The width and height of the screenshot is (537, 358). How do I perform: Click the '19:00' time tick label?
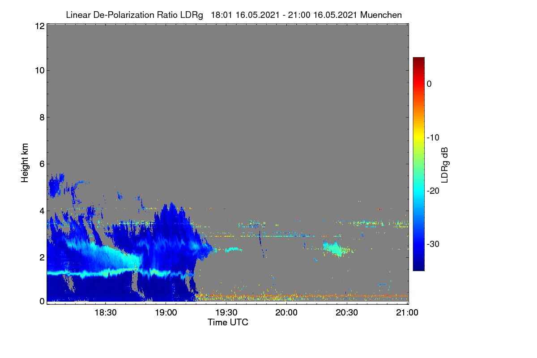click(x=166, y=313)
